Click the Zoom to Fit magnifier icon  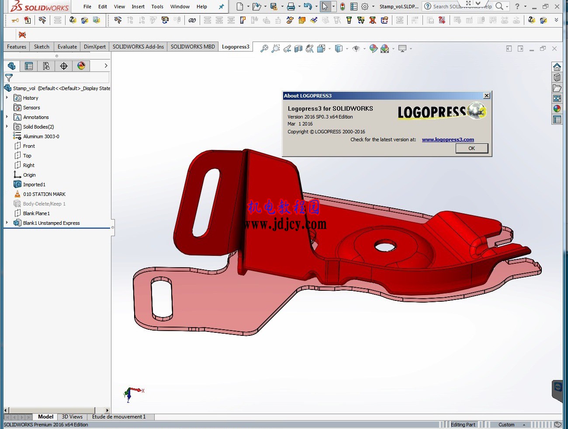click(x=264, y=49)
